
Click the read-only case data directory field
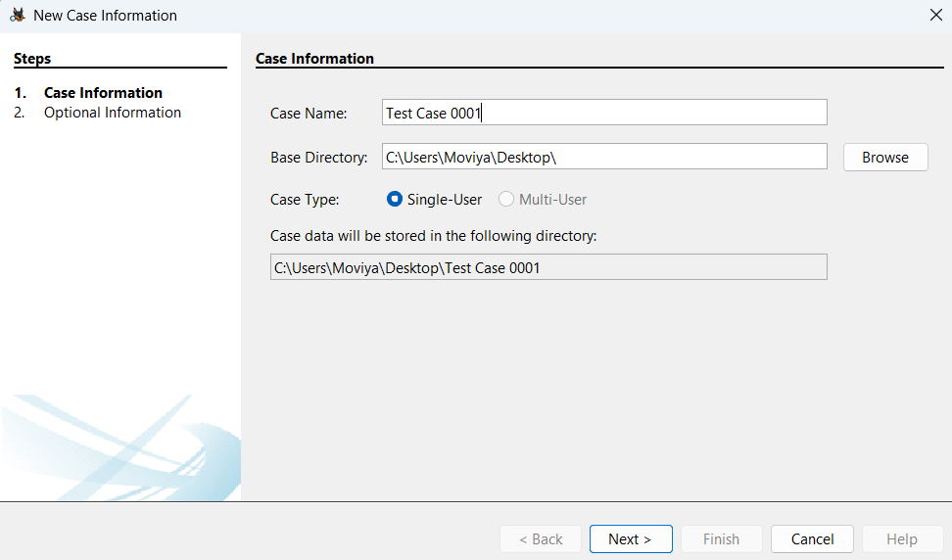point(548,267)
